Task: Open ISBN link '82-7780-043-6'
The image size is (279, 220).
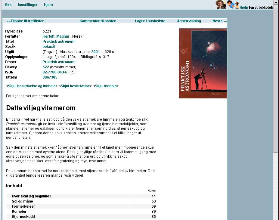Action: [54, 72]
